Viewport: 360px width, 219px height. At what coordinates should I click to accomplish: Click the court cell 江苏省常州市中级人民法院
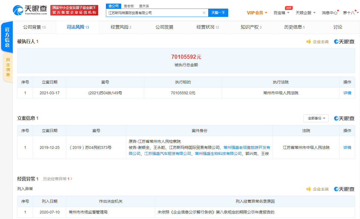click(x=306, y=148)
